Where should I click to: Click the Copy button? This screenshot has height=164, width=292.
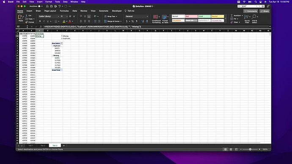(x=29, y=19)
